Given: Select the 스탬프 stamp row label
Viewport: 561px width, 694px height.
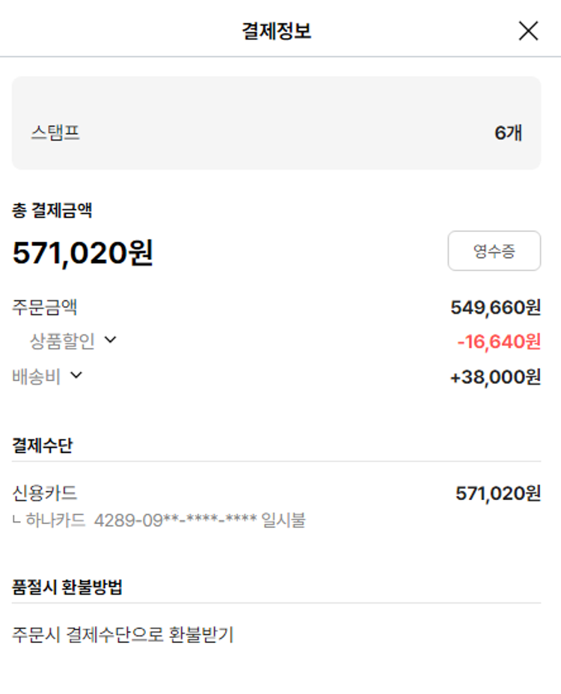Looking at the screenshot, I should point(55,133).
